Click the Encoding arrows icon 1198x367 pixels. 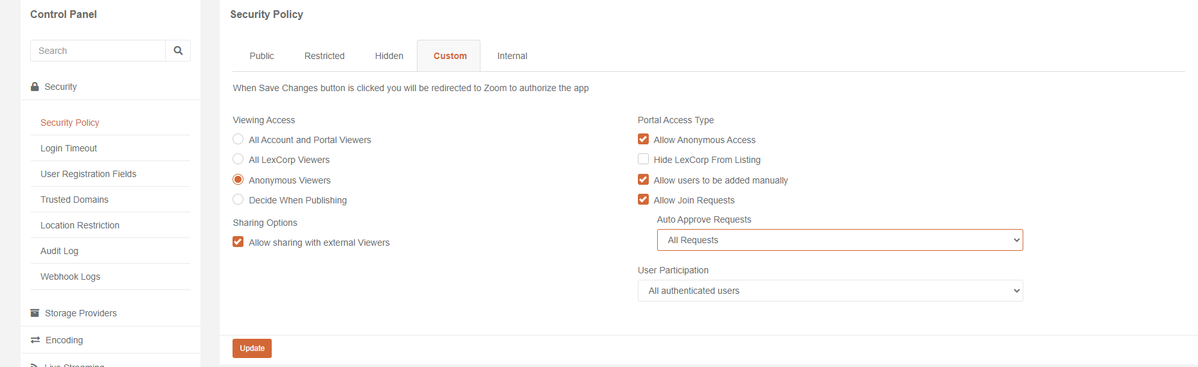[35, 340]
